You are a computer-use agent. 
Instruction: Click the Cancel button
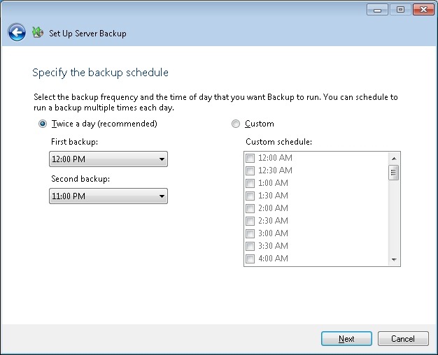[x=403, y=338]
